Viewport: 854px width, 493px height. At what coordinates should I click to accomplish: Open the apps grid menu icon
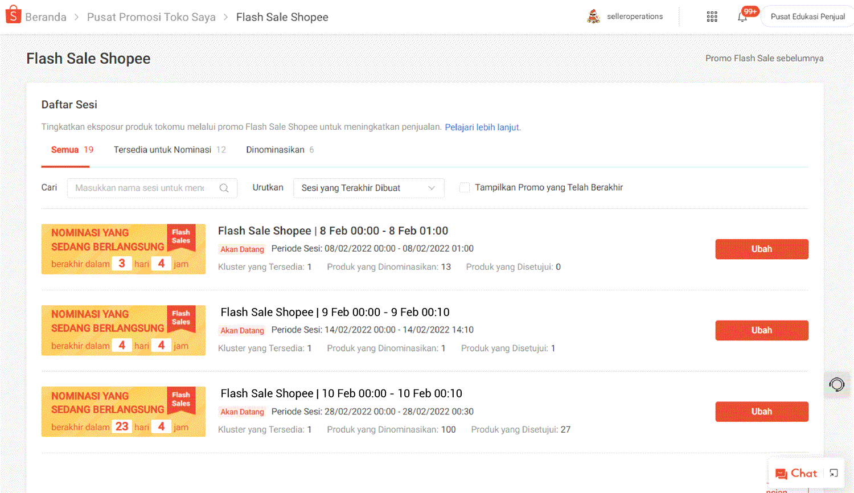(712, 17)
